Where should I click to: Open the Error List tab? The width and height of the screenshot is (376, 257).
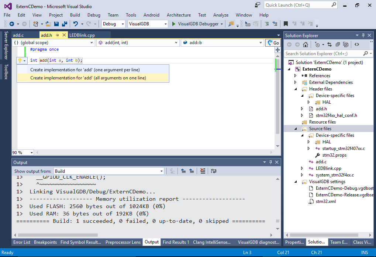(x=22, y=242)
